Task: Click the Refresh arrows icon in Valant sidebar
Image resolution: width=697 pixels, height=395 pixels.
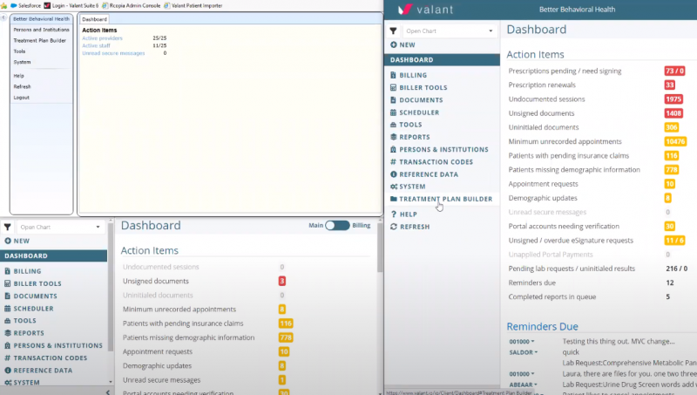Action: click(394, 227)
